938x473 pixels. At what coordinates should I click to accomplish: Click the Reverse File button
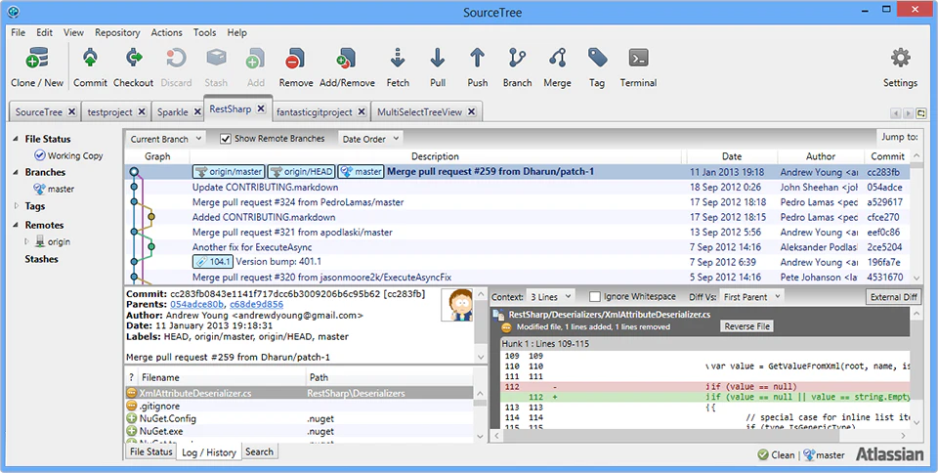coord(747,326)
